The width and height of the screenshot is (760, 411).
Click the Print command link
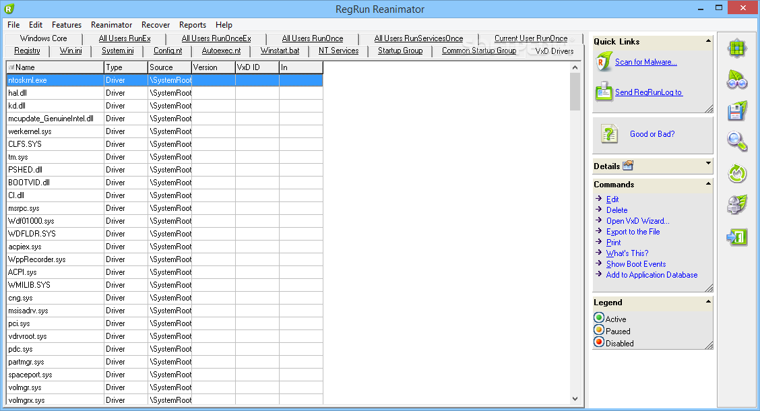pos(613,243)
